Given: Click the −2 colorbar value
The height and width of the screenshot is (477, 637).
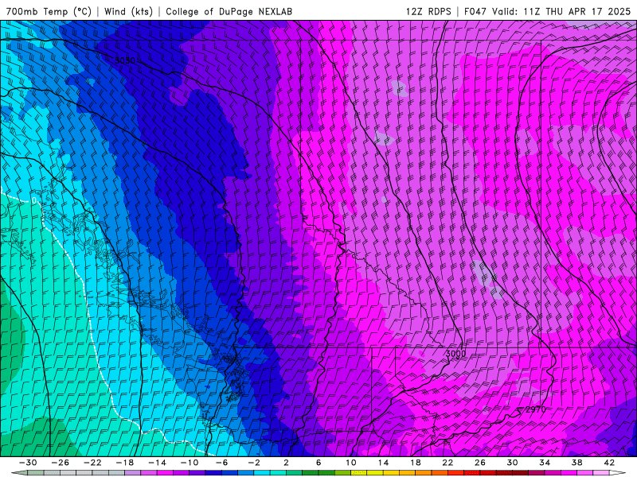Looking at the screenshot, I should point(254,463).
